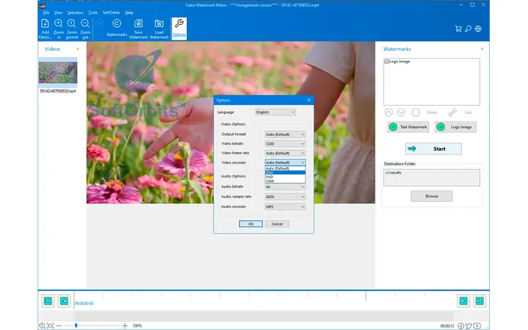This screenshot has height=330, width=528.
Task: Click the zoom slider in the status bar
Action: [x=76, y=325]
